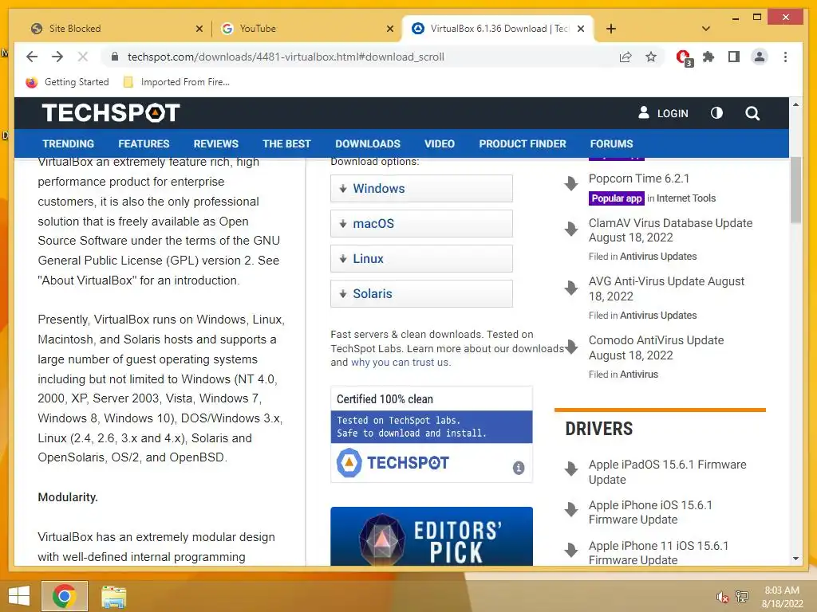
Task: Open Apple iPhone iOS 15.6.1 Firmware Update
Action: tap(650, 512)
